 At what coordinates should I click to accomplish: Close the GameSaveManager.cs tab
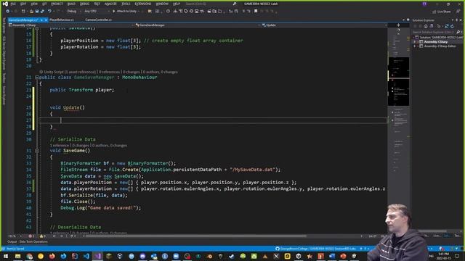[46, 20]
